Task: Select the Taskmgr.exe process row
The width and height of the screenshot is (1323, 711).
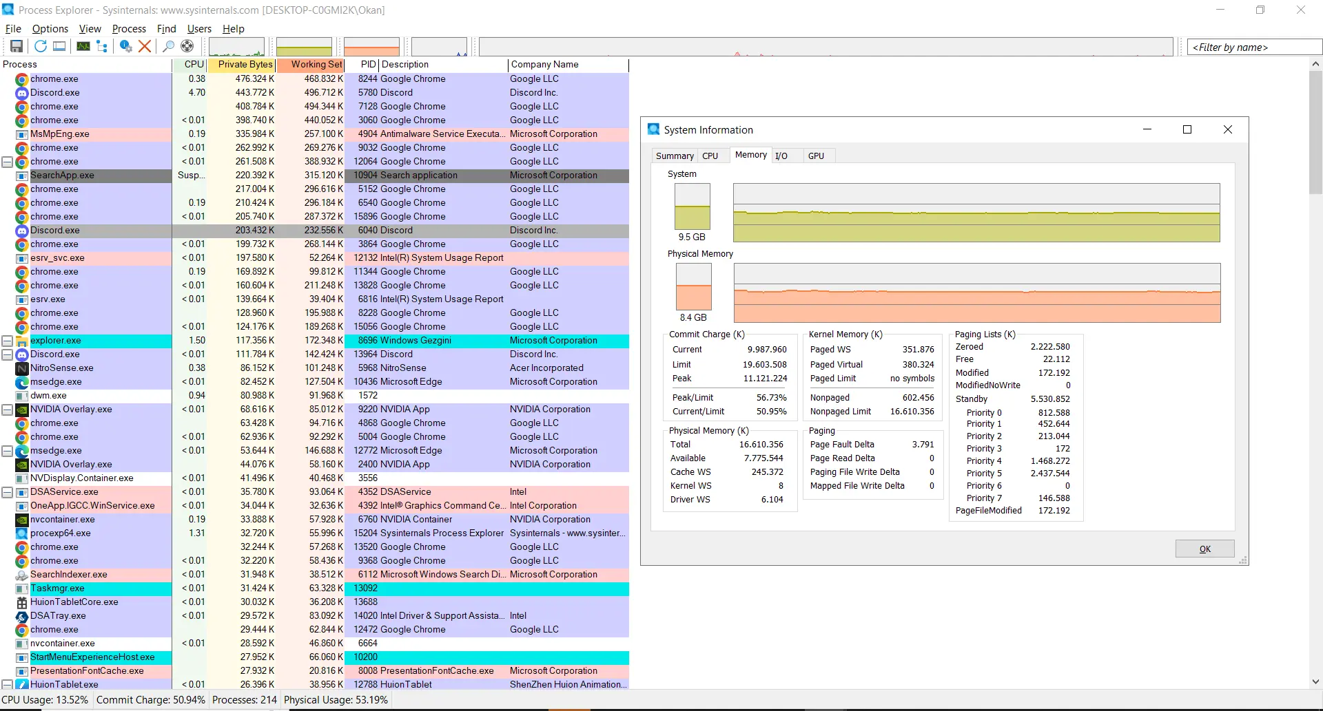Action: pos(314,588)
